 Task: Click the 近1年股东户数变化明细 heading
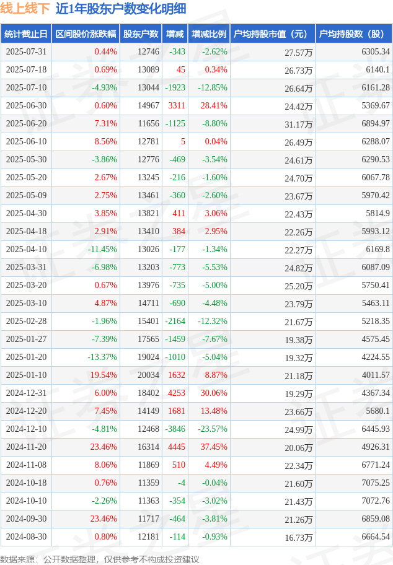tap(121, 9)
